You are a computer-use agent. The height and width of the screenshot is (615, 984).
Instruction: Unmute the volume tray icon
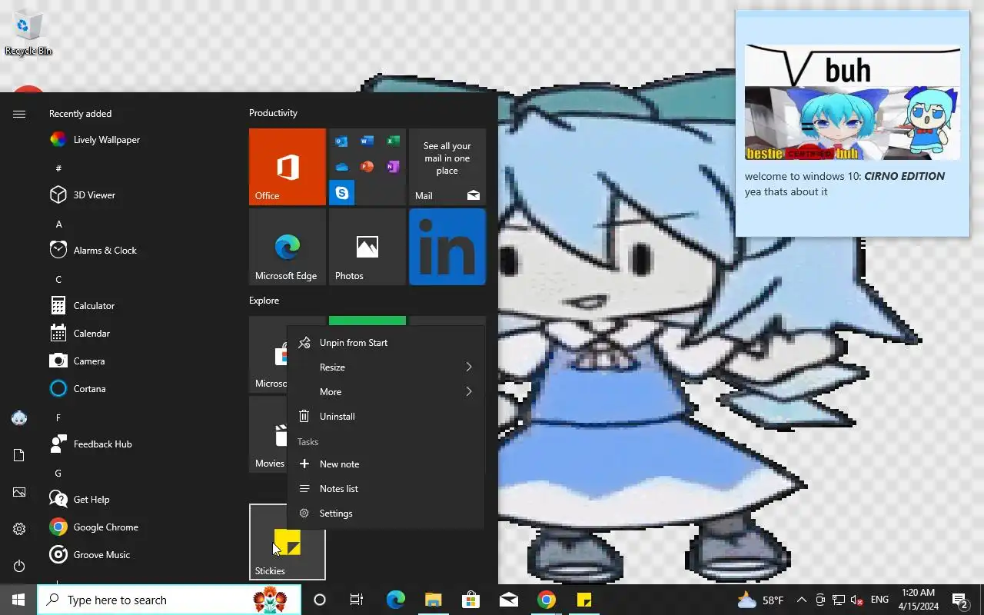(x=857, y=600)
